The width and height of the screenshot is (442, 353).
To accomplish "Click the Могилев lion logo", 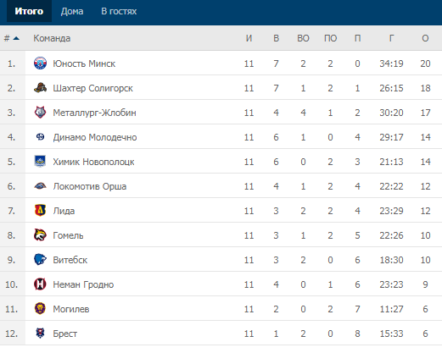I will [x=40, y=309].
